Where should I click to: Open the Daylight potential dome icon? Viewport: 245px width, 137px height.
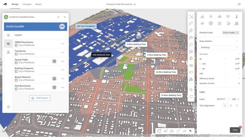coord(219,16)
